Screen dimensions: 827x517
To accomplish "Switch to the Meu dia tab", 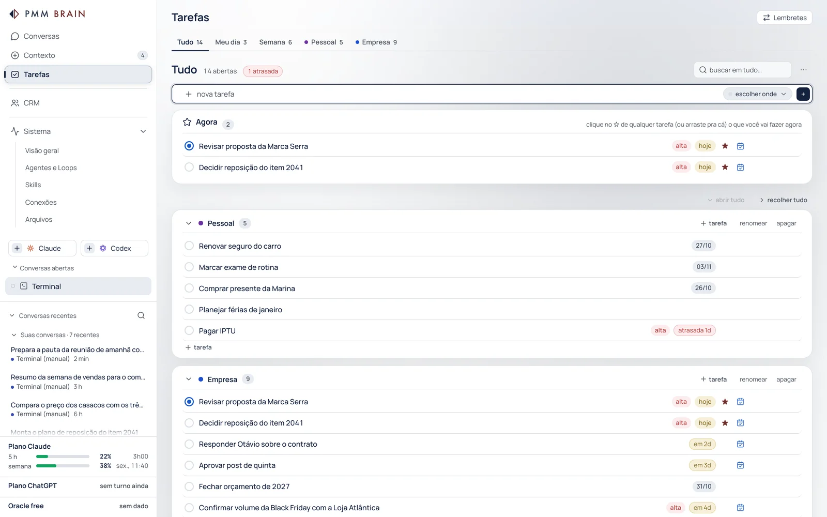I will [231, 42].
